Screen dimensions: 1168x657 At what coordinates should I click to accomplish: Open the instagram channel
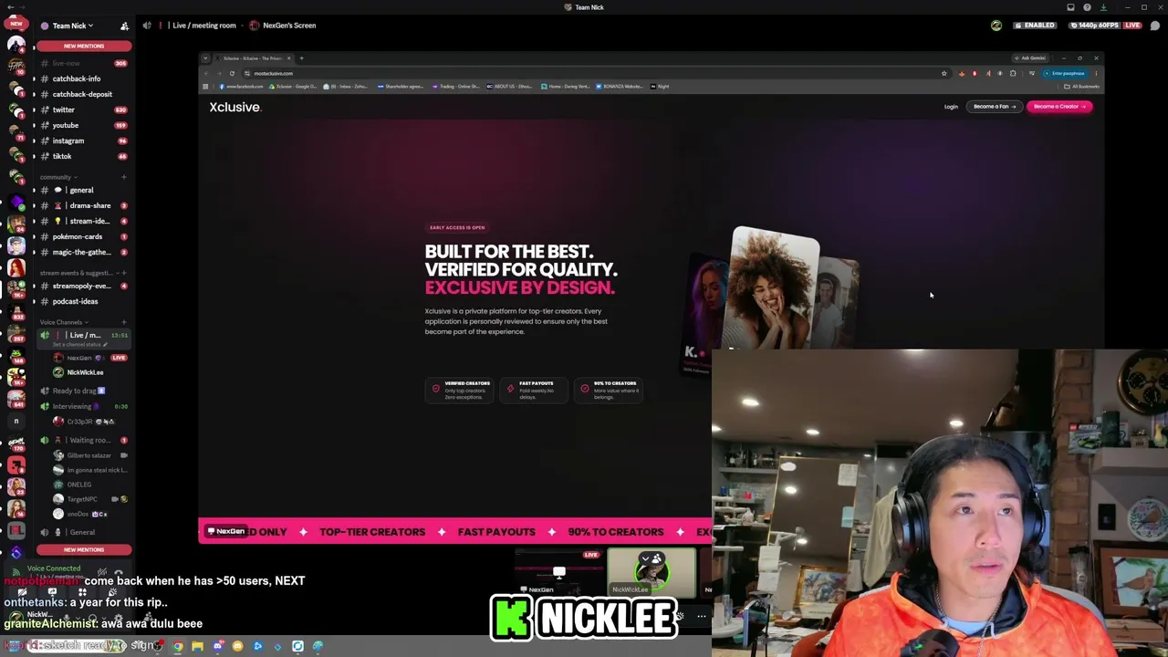click(x=82, y=141)
